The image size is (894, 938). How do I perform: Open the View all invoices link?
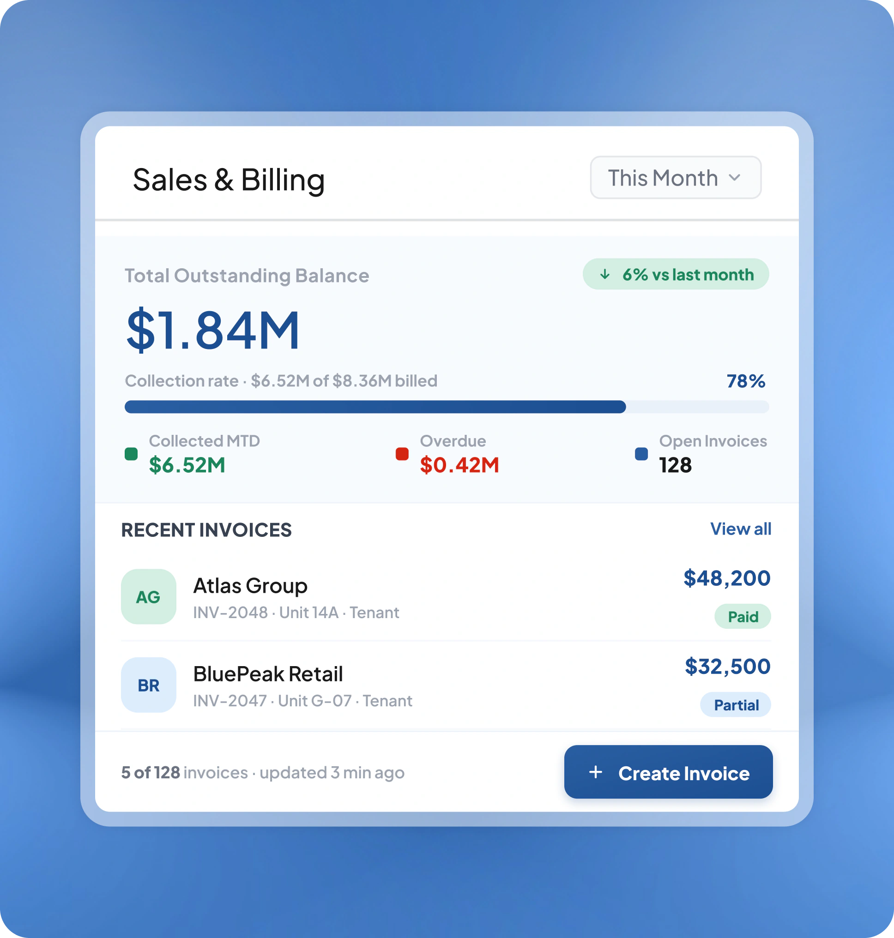point(741,529)
